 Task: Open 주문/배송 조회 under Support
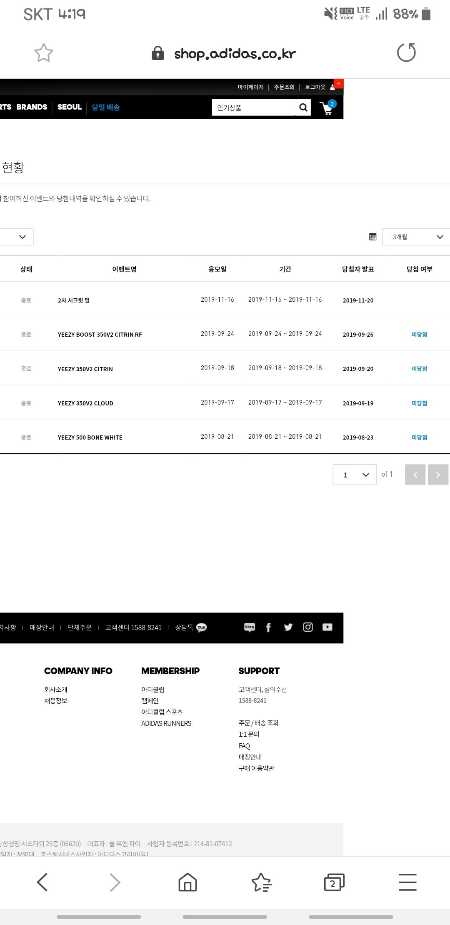click(258, 723)
